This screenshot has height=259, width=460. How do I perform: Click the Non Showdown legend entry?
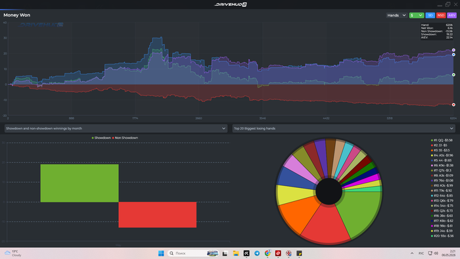pyautogui.click(x=125, y=138)
